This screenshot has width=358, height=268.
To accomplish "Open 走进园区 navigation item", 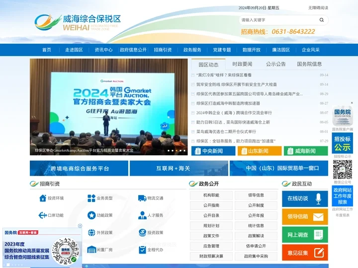I will 74,50.
